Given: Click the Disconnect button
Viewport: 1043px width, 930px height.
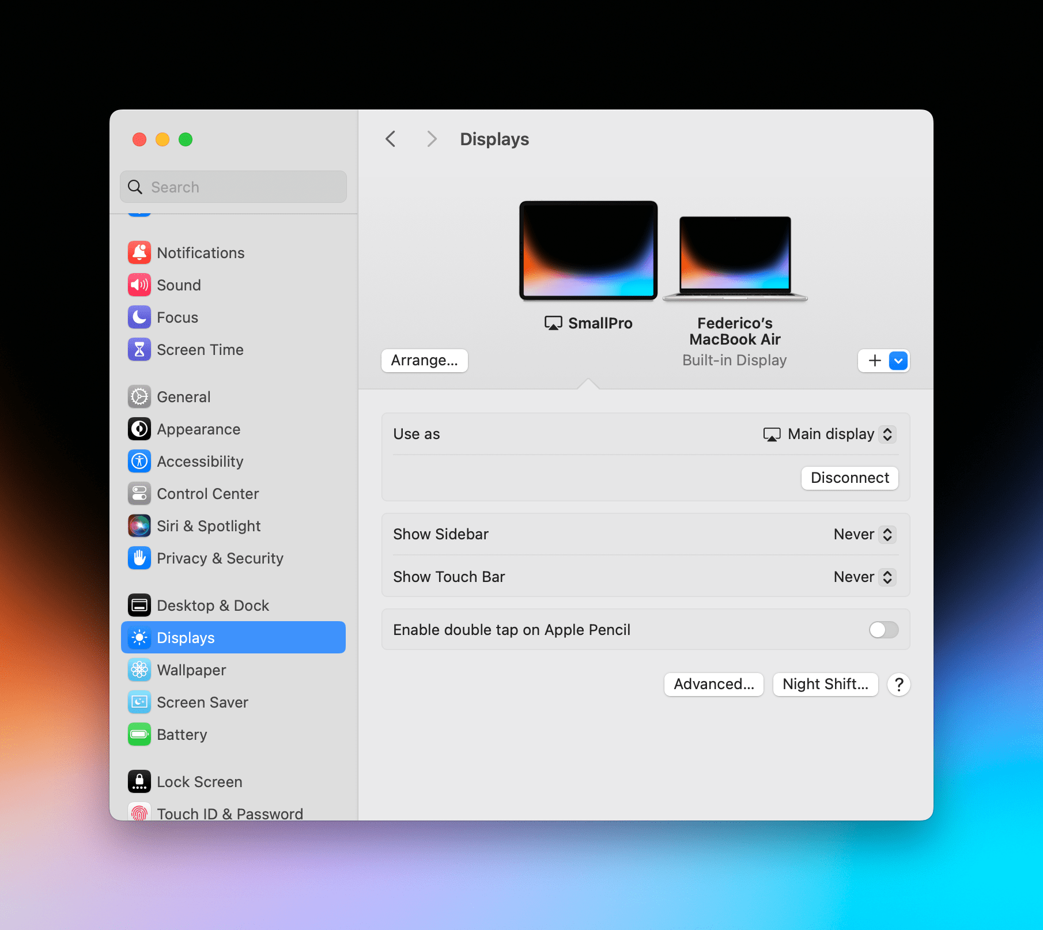Looking at the screenshot, I should point(850,478).
